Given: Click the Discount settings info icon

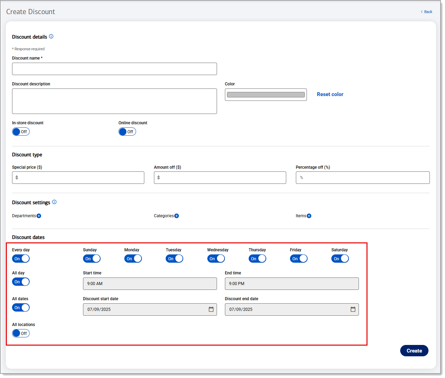Looking at the screenshot, I should (54, 202).
